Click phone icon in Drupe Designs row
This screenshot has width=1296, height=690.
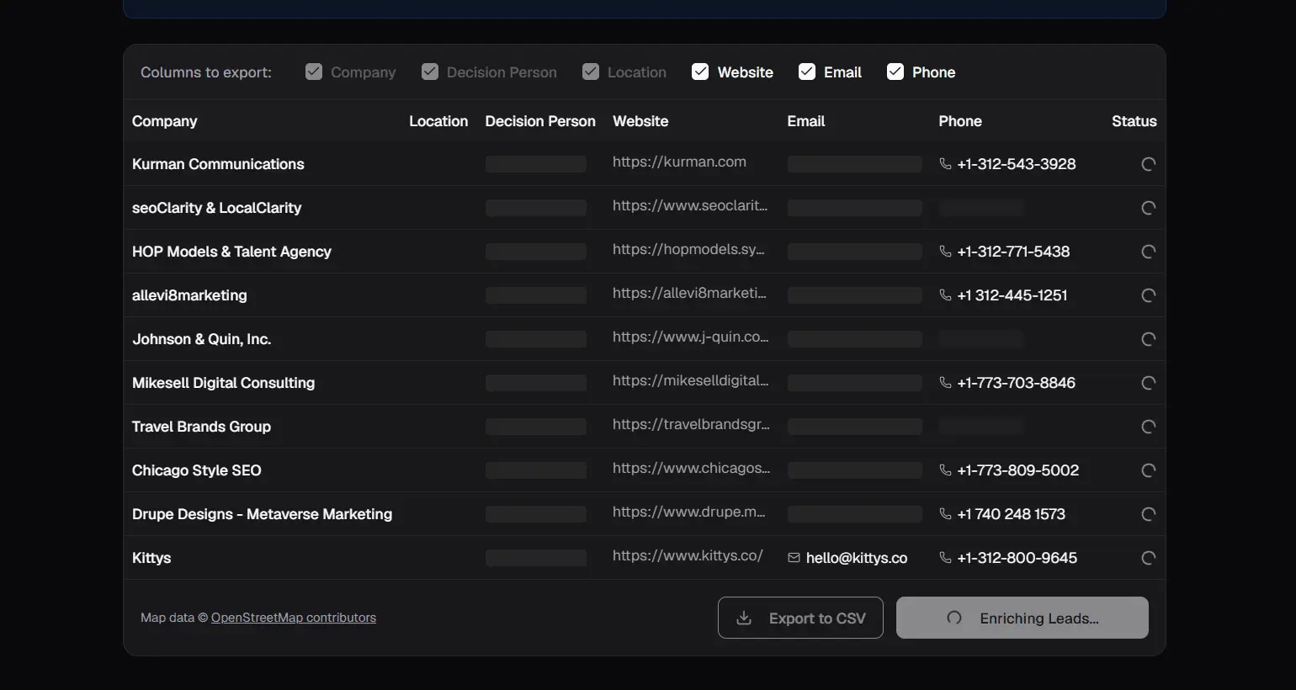[x=945, y=514]
